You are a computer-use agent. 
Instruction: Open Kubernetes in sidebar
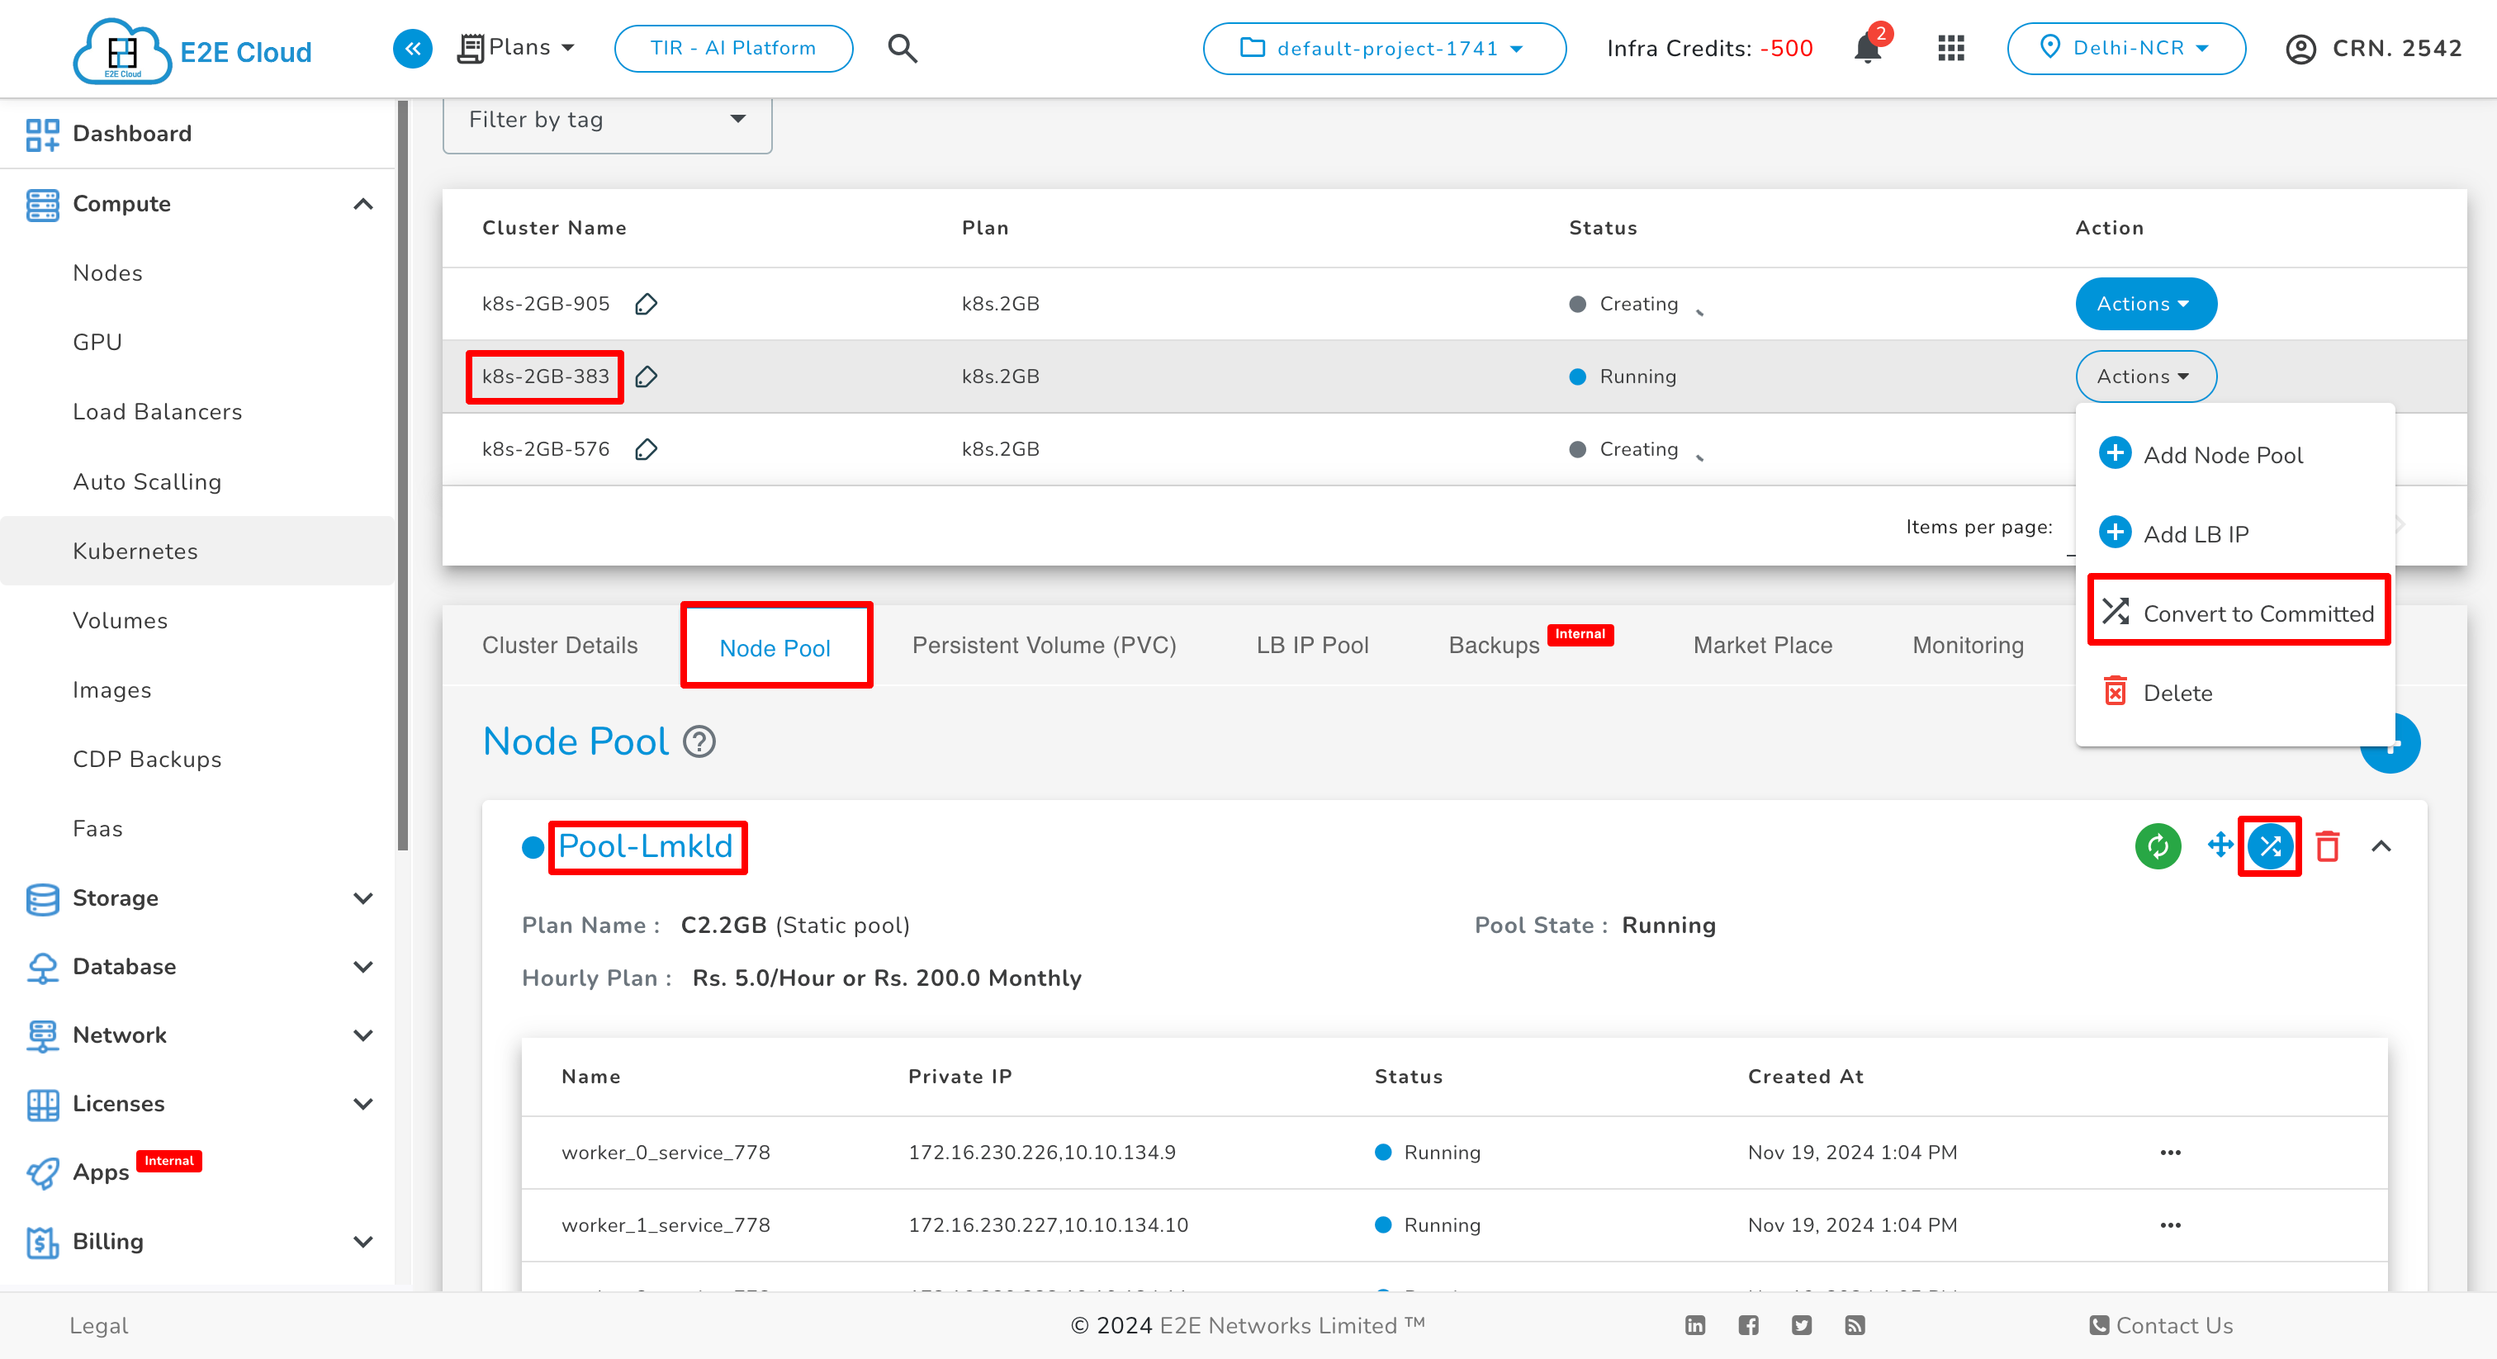click(199, 551)
